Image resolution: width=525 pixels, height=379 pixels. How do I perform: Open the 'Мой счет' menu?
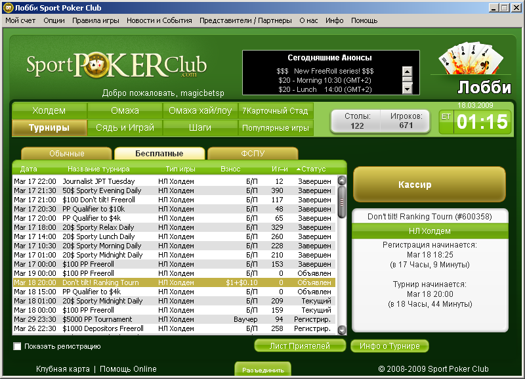[x=20, y=20]
